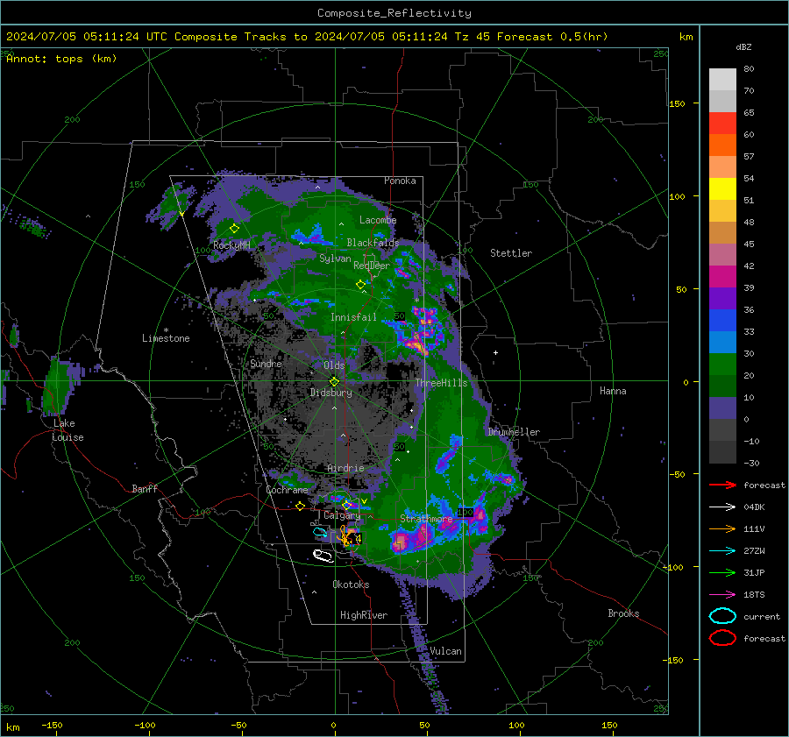The height and width of the screenshot is (737, 789).
Task: Click the Limestone label
Action: [166, 338]
